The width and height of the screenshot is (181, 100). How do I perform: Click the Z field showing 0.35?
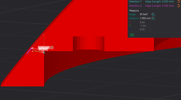[x=145, y=30]
